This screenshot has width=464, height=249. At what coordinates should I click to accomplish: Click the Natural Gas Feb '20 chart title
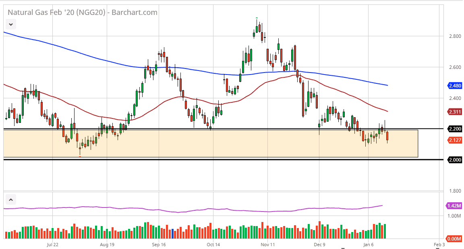point(83,12)
